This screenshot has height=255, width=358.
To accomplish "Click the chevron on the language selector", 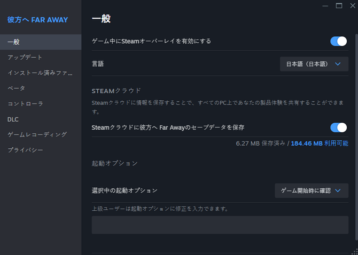I will [338, 64].
